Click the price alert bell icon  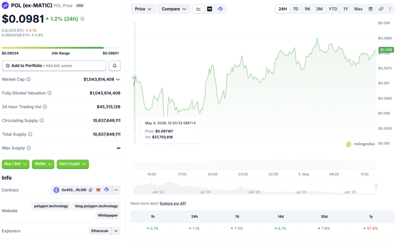pyautogui.click(x=115, y=65)
